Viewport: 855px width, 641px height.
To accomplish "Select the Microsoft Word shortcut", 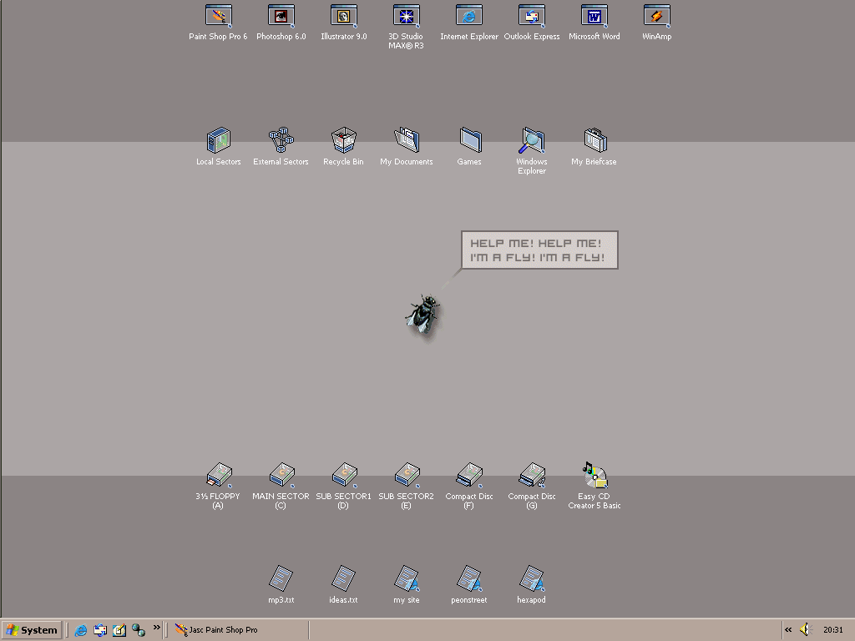I will (x=594, y=17).
